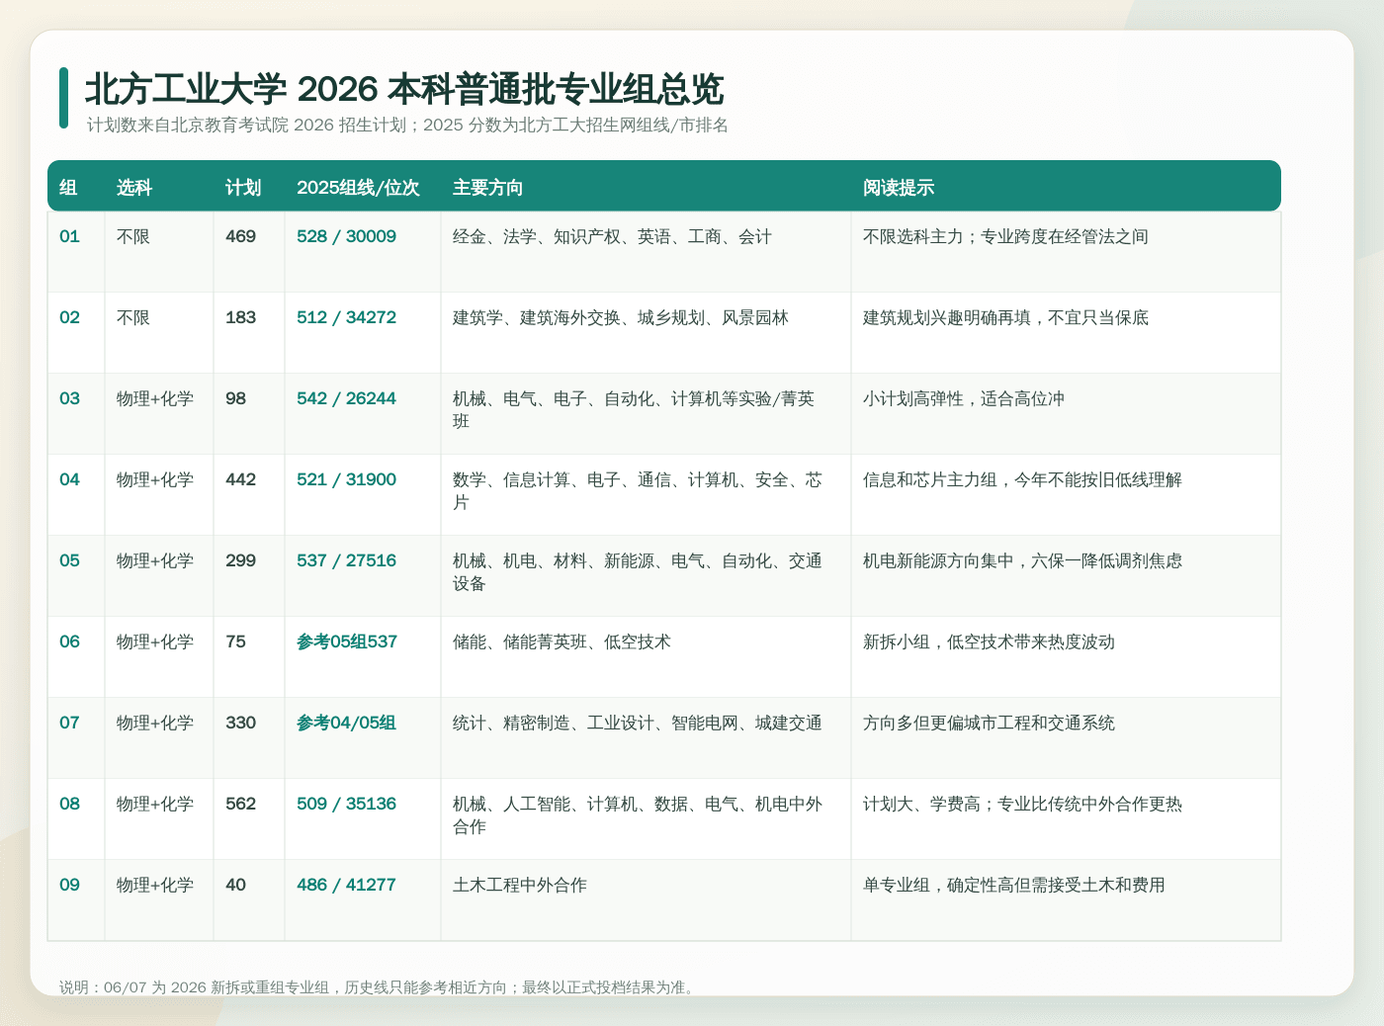This screenshot has width=1384, height=1026.
Task: Click the tip 小计划高弹性，适合高位冲
Action: click(964, 399)
